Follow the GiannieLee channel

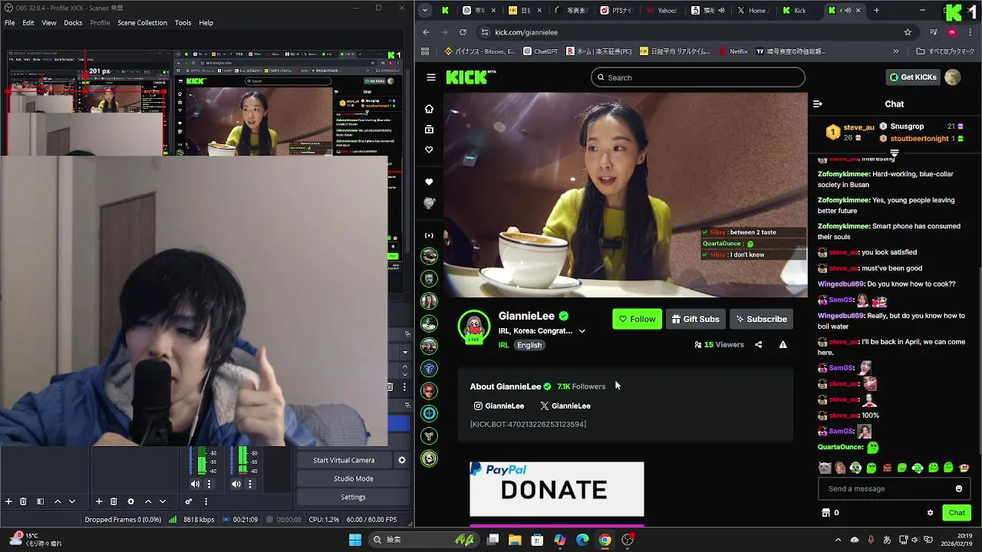(637, 319)
